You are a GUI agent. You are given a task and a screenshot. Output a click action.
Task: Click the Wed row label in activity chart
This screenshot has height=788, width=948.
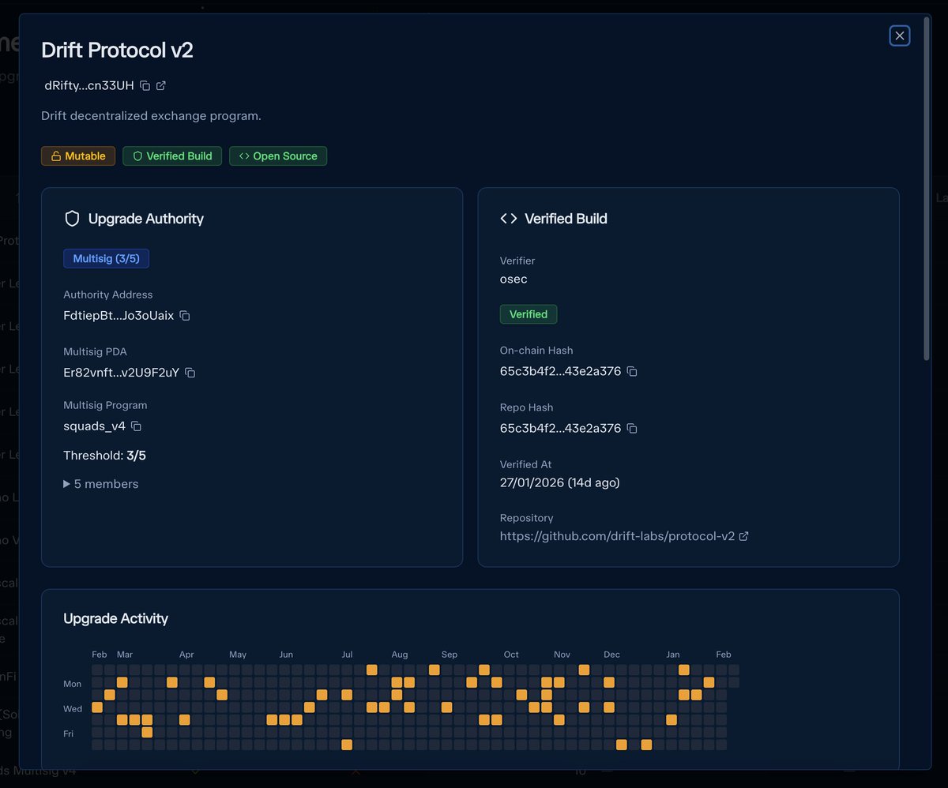73,709
